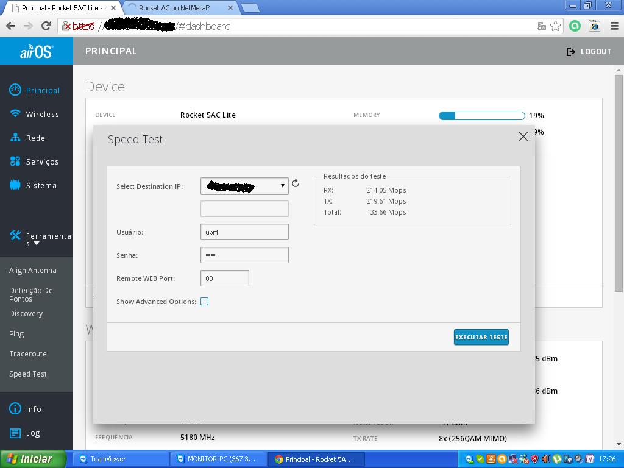Image resolution: width=624 pixels, height=468 pixels.
Task: Open the Rede network icon
Action: [x=15, y=138]
